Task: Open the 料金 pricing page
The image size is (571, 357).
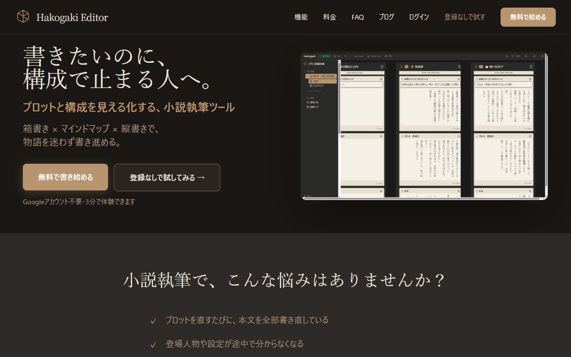Action: coord(329,17)
